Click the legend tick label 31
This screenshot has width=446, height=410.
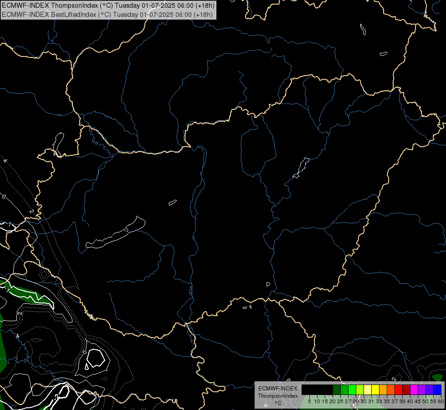coord(371,401)
